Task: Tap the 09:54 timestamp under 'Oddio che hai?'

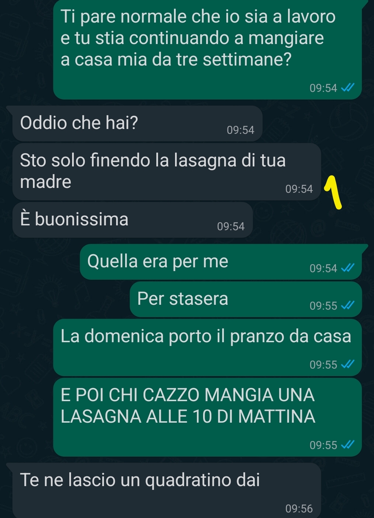Action: [x=241, y=130]
